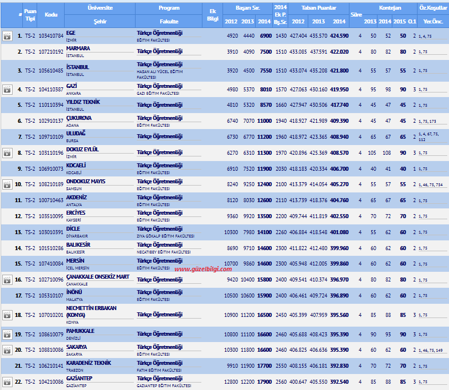Click the icon beside NECMETTİN ERBAKAN row
The width and height of the screenshot is (449, 390).
click(7, 315)
